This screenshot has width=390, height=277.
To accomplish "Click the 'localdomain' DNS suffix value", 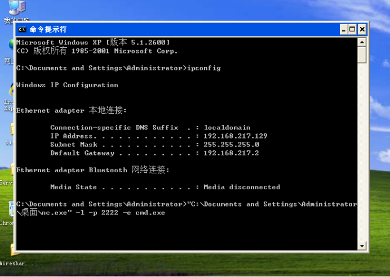I will [227, 127].
